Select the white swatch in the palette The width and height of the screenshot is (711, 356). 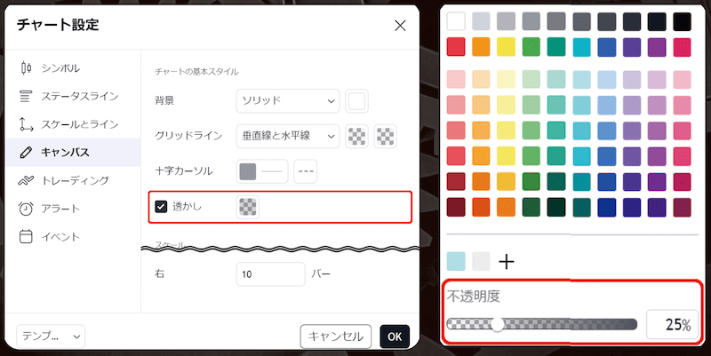(x=456, y=21)
